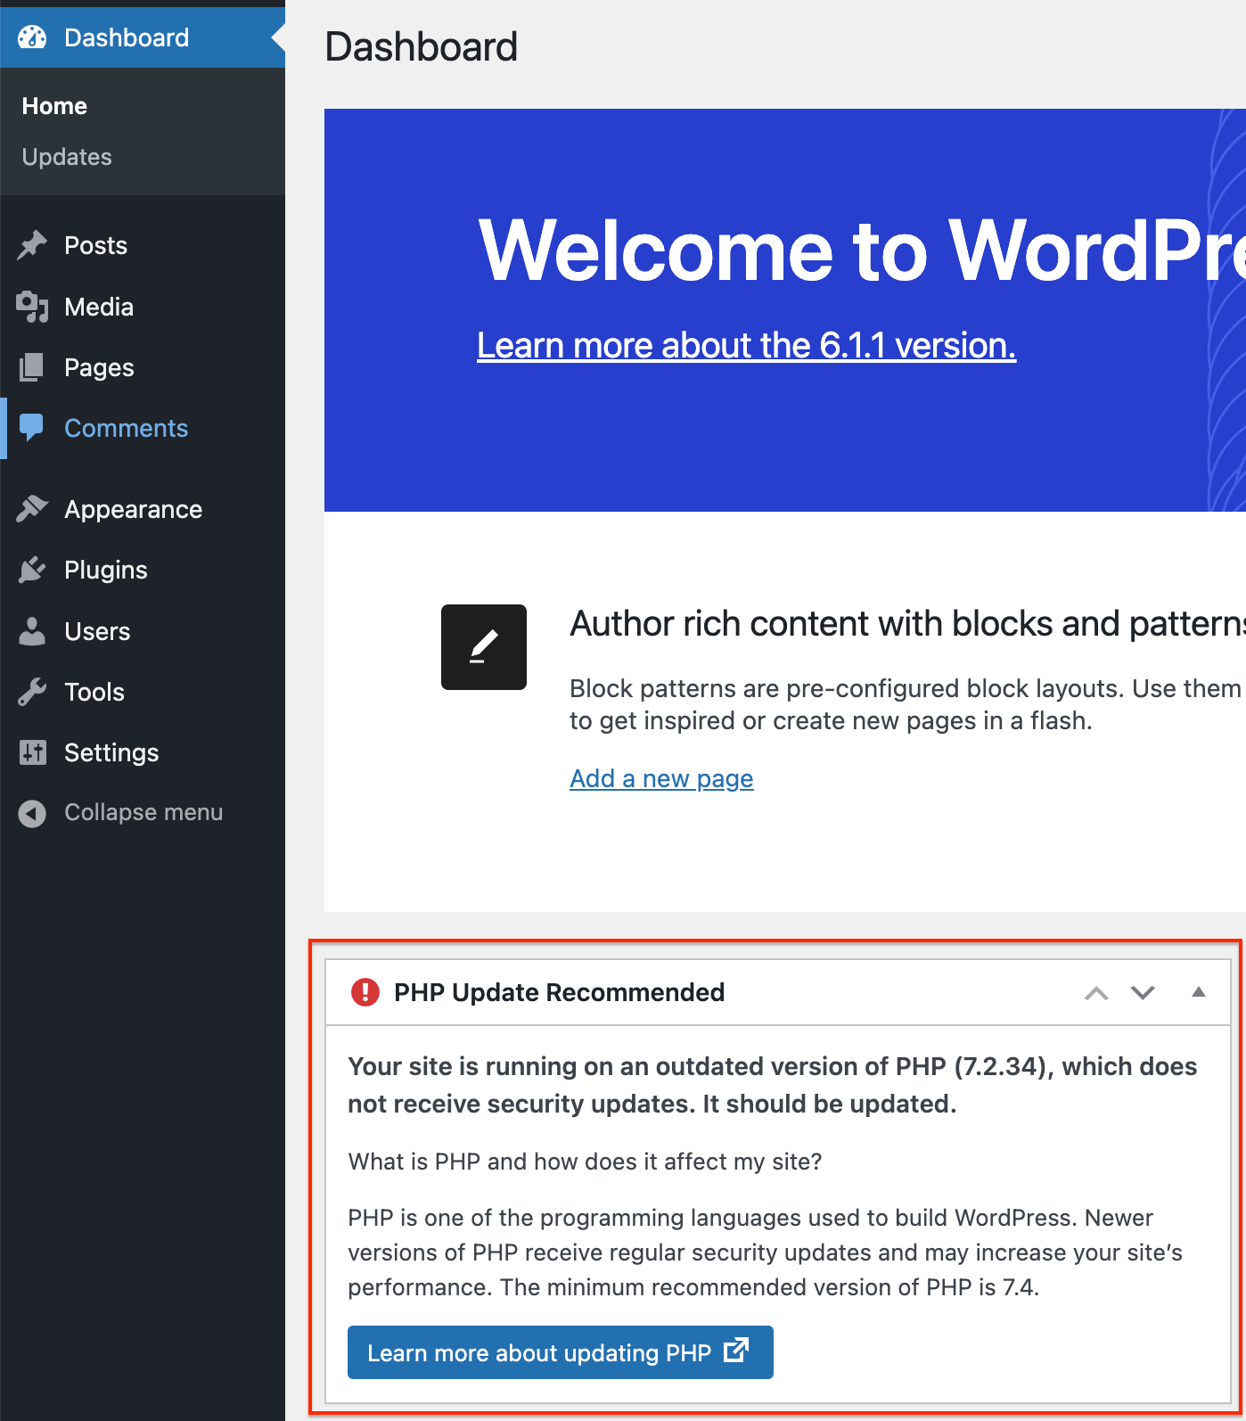1246x1421 pixels.
Task: Click the Pages stacked-sheets icon
Action: pyautogui.click(x=32, y=367)
